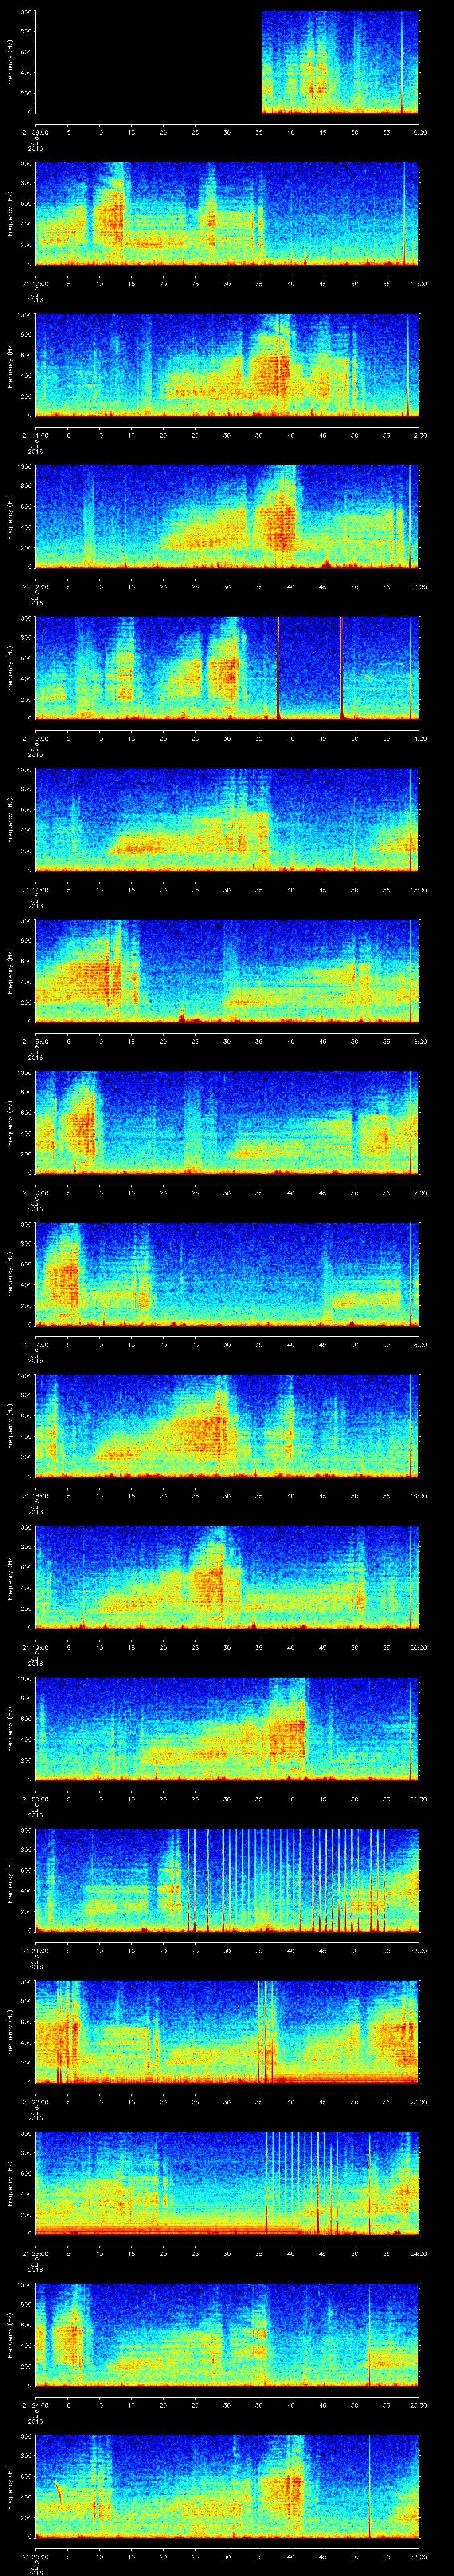Click the 30-second tick label under 21:13:00 panel
This screenshot has height=2576, width=454.
coord(227,738)
